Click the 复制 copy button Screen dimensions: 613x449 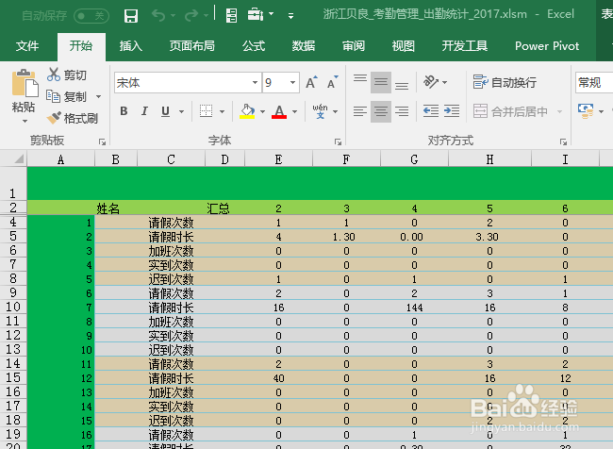click(x=67, y=96)
